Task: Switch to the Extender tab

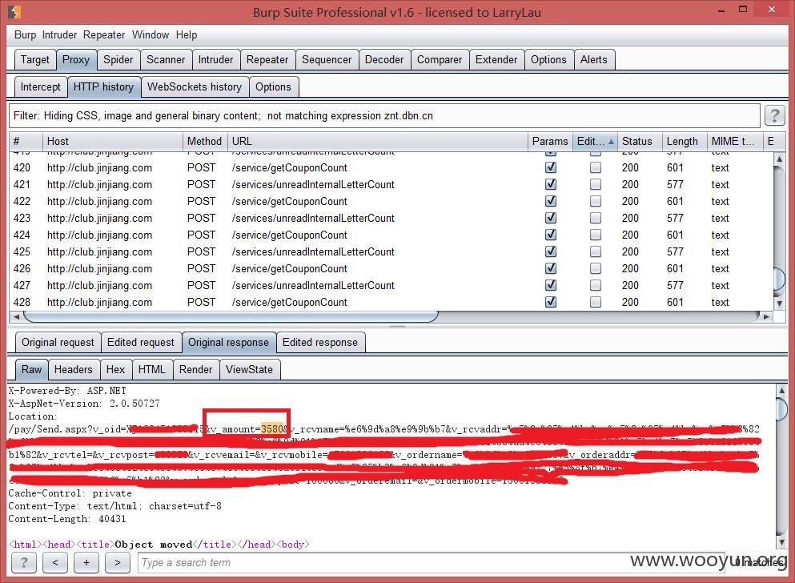Action: (496, 60)
